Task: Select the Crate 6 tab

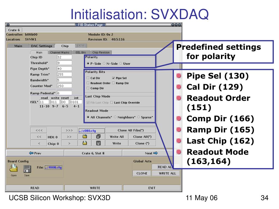Action: coord(14,30)
